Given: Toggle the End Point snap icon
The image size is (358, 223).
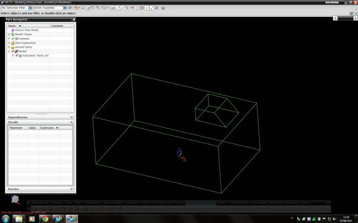Looking at the screenshot, I should [117, 8].
